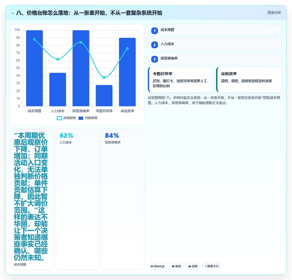292x280 pixels.
Task: Click the 人力成本 bar in chart
Action: point(58,90)
